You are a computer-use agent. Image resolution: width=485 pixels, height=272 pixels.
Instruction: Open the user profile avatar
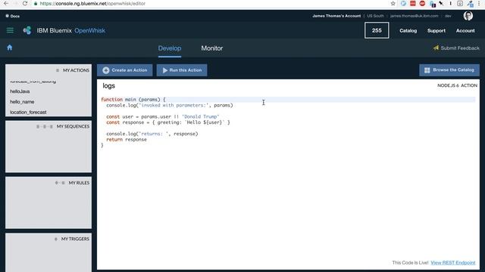[x=468, y=16]
